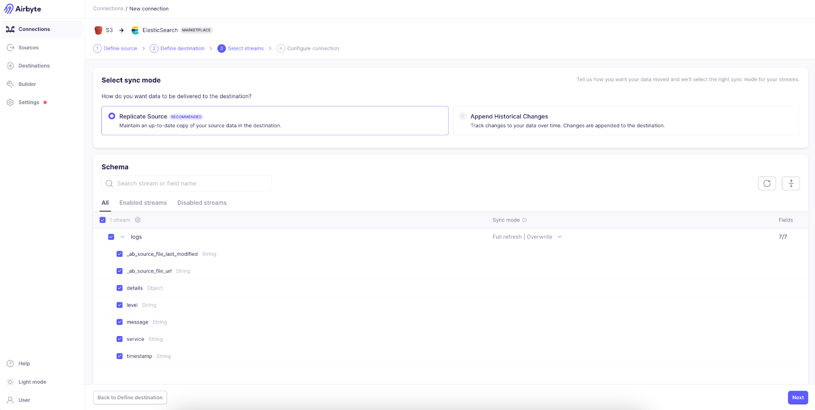The width and height of the screenshot is (815, 410).
Task: Open the Builder icon in sidebar
Action: click(10, 84)
